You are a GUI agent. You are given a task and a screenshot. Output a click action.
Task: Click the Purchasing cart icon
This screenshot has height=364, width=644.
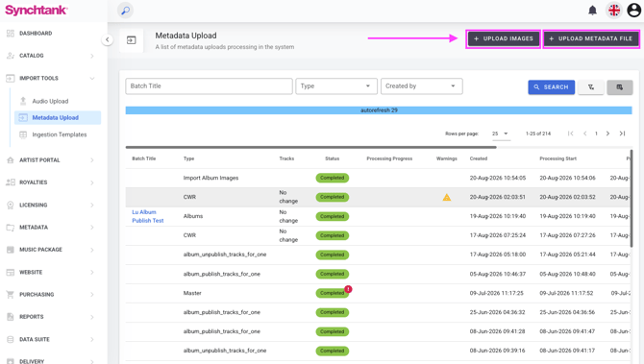pyautogui.click(x=11, y=294)
